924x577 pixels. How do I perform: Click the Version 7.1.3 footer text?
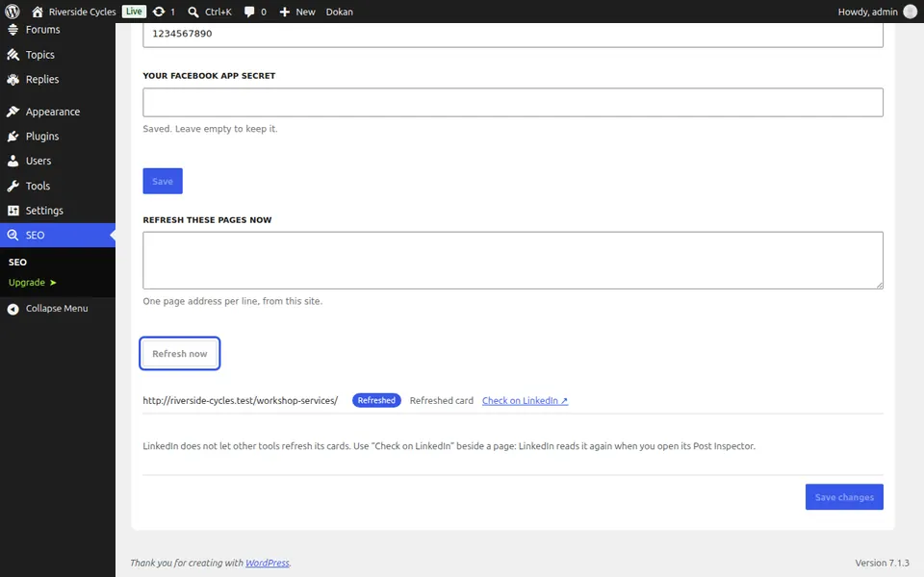pos(883,563)
